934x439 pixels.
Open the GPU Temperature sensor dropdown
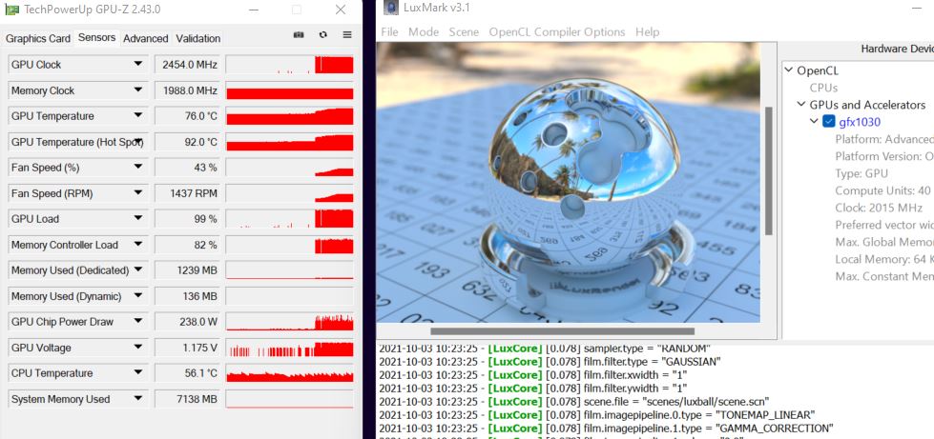138,116
